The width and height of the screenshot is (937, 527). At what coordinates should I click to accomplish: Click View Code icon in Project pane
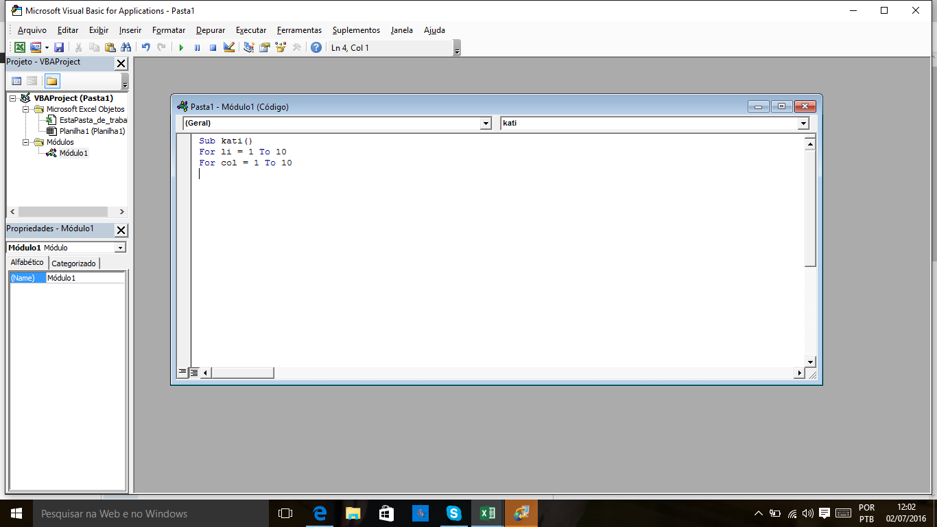tap(16, 81)
